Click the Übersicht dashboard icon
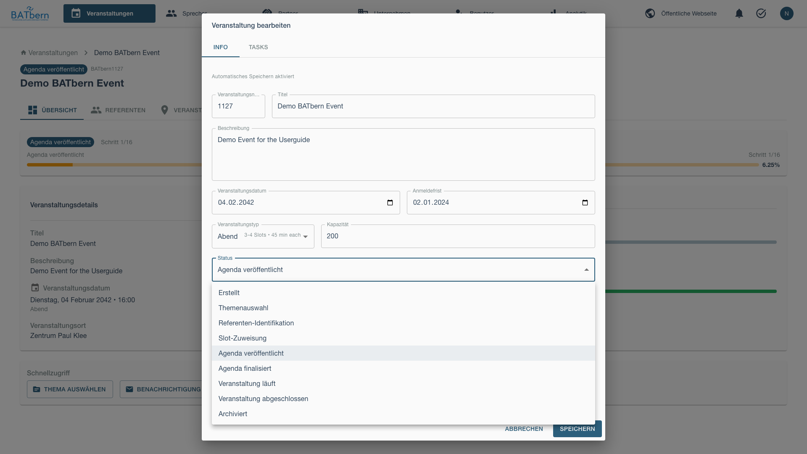 pos(32,110)
